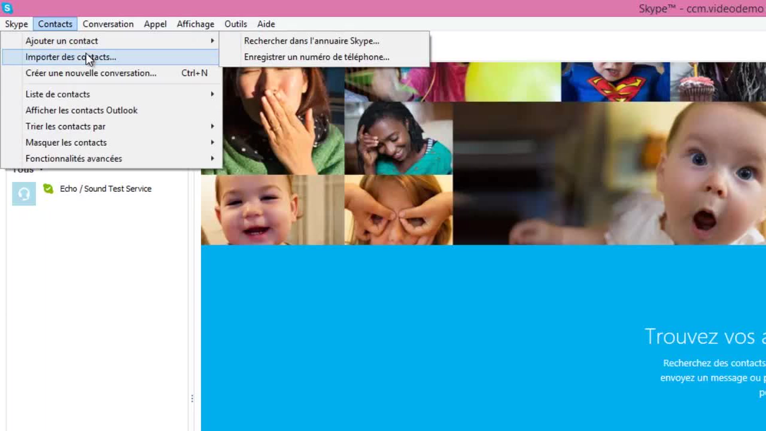Select Rechercher dans l'annuaire Skype
This screenshot has width=766, height=431.
[312, 41]
